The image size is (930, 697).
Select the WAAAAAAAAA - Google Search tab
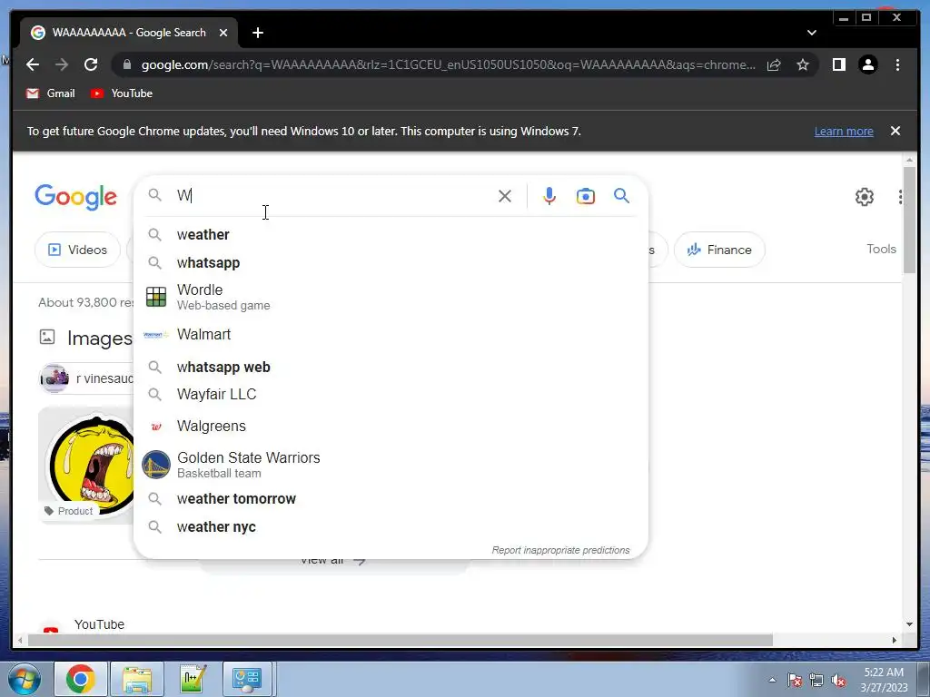click(129, 33)
